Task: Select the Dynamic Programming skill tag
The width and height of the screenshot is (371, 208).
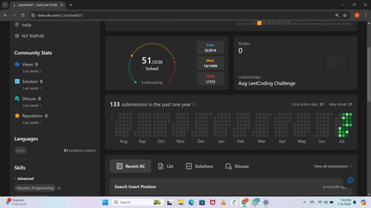Action: pos(35,188)
